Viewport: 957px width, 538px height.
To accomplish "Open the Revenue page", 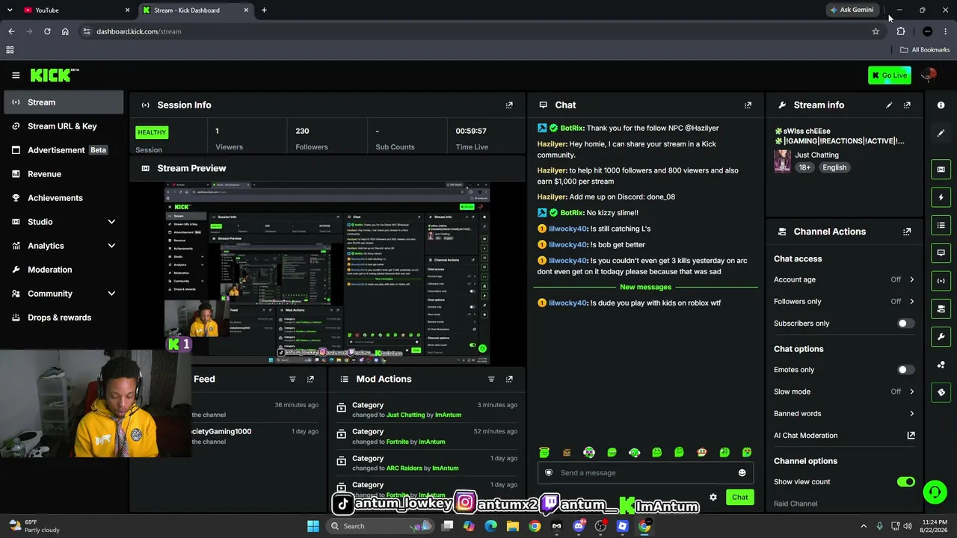I will click(64, 174).
